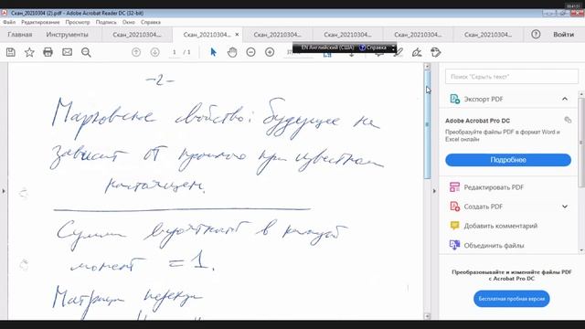The image size is (585, 329).
Task: Go to previous page arrow icon
Action: click(136, 52)
